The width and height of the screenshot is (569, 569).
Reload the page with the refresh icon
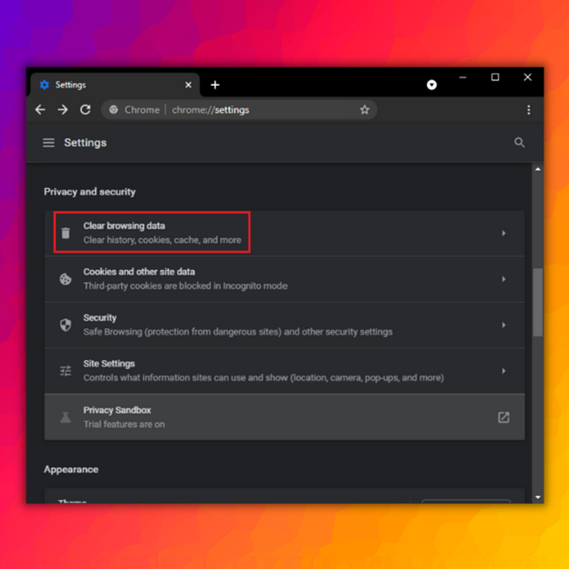coord(86,109)
